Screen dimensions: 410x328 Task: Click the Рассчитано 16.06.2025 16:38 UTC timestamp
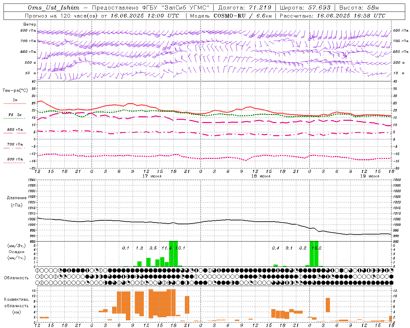(333, 16)
